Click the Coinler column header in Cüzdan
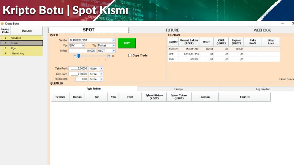The image size is (294, 165). (173, 42)
